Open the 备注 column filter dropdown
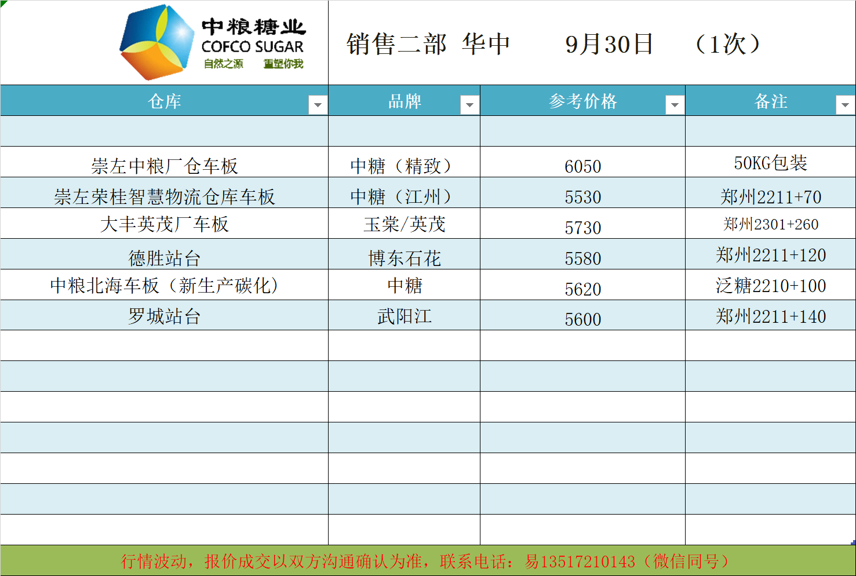The width and height of the screenshot is (856, 576). 845,105
